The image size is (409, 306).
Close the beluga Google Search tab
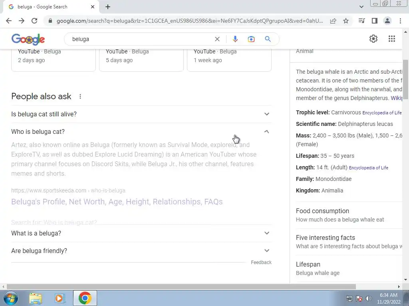pos(93,7)
